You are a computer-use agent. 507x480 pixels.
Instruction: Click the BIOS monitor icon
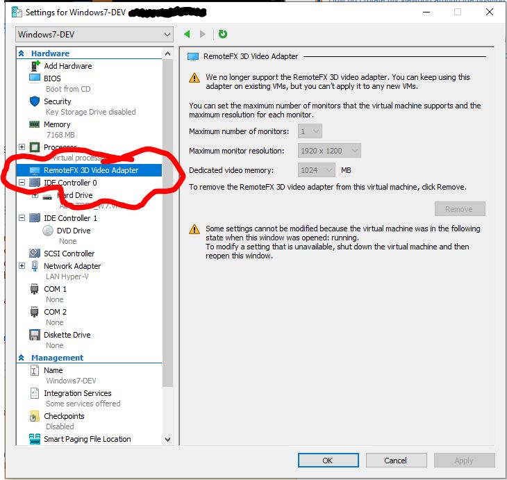click(x=35, y=78)
